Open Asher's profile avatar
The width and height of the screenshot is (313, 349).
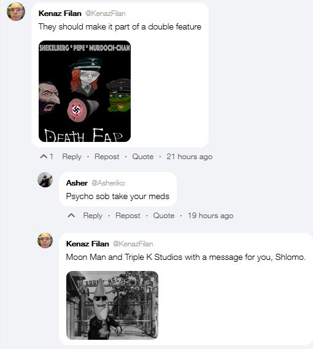(x=45, y=179)
